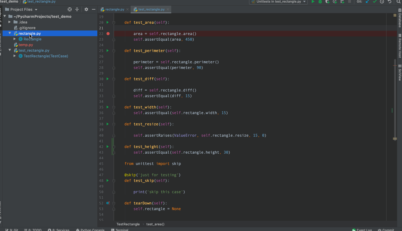Click the concurrency diagram run icon

tap(342, 2)
